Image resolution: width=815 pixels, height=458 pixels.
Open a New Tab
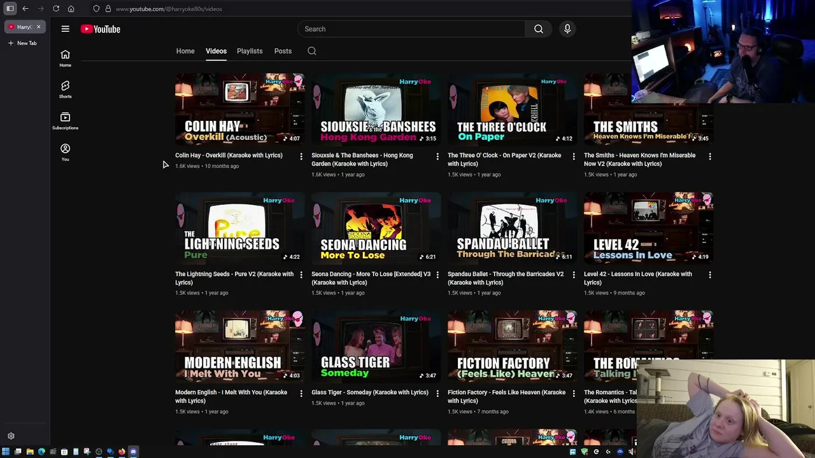pyautogui.click(x=22, y=43)
